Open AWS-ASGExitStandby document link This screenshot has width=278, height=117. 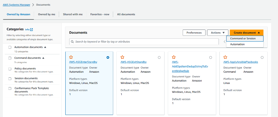[133, 62]
